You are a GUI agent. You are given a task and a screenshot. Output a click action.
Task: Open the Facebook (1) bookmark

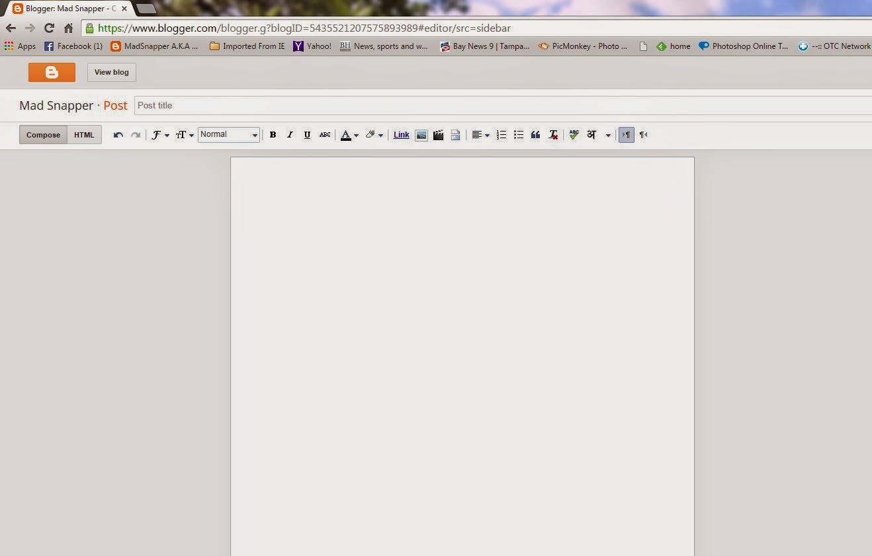[x=73, y=46]
